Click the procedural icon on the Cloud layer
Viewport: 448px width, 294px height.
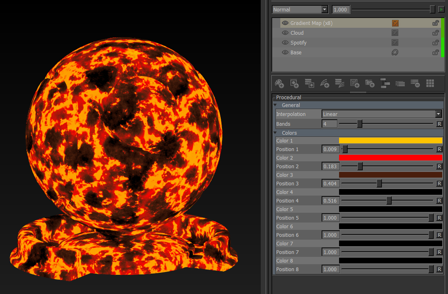point(395,33)
